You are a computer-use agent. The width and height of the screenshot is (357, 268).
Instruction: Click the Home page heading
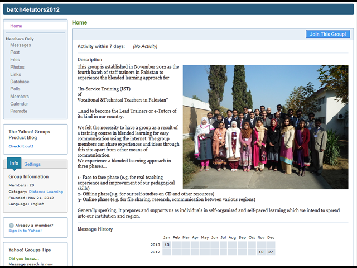[x=79, y=22]
